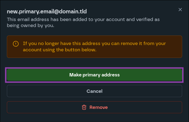Click the alert icon in the orange banner
This screenshot has width=189, height=122.
coord(16,44)
